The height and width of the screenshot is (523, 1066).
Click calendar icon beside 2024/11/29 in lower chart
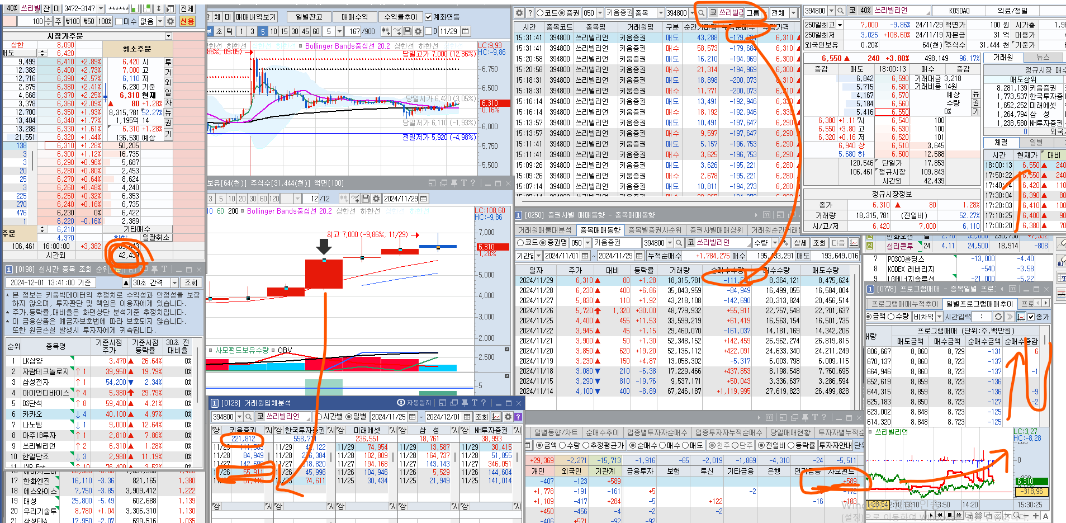(424, 199)
